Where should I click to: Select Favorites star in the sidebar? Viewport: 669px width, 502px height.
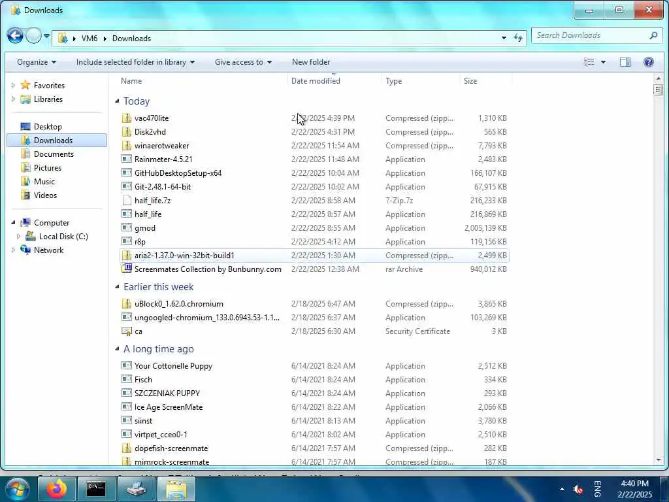(x=25, y=85)
